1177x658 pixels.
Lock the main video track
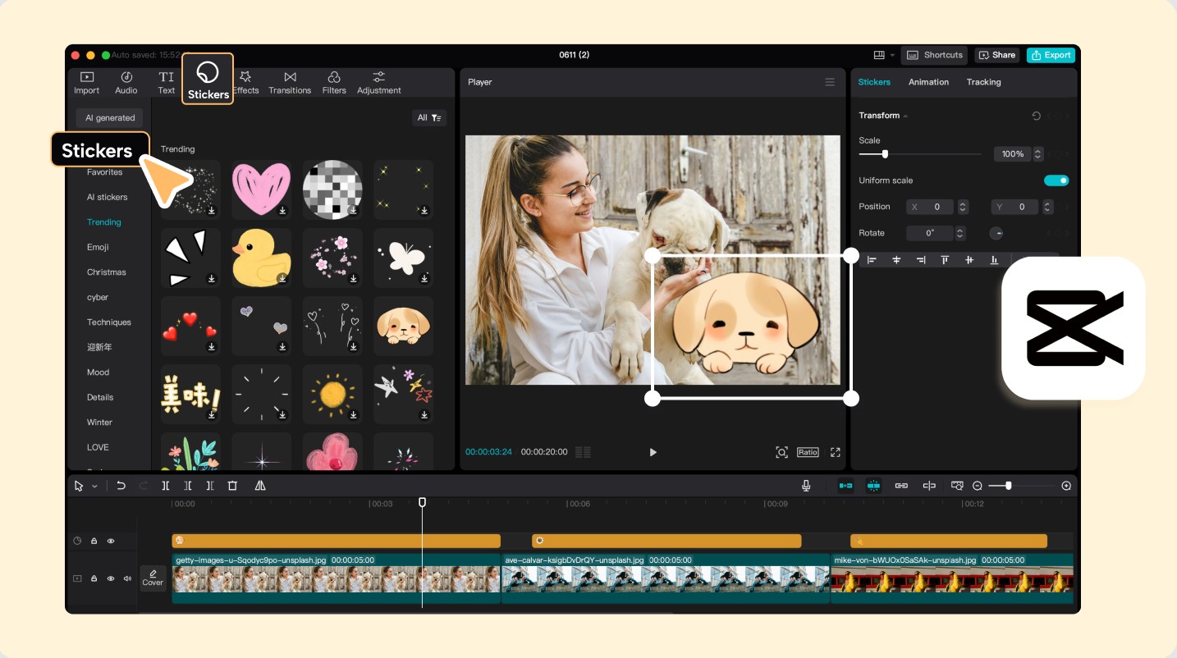tap(94, 578)
